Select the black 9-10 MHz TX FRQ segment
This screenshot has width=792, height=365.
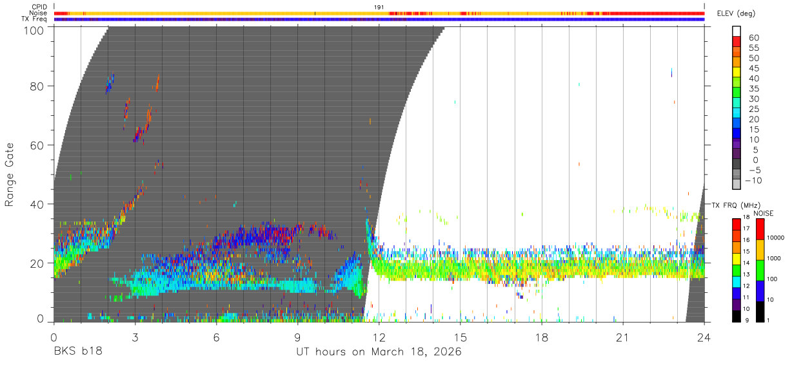[x=737, y=315]
